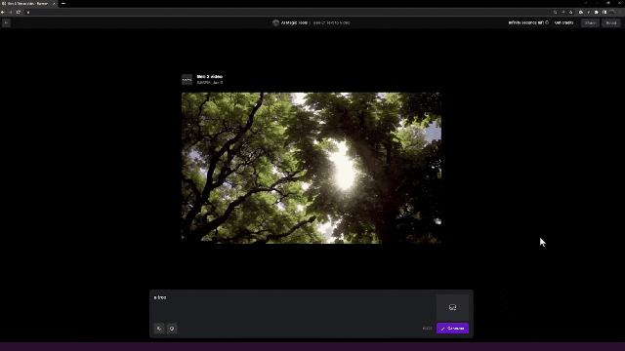Click the AI Magic Tools breadcrumb label
The image size is (625, 351).
click(294, 22)
